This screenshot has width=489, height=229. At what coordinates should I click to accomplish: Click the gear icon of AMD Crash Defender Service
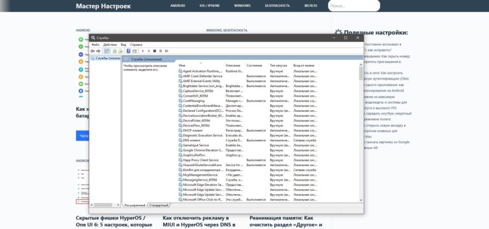point(180,76)
